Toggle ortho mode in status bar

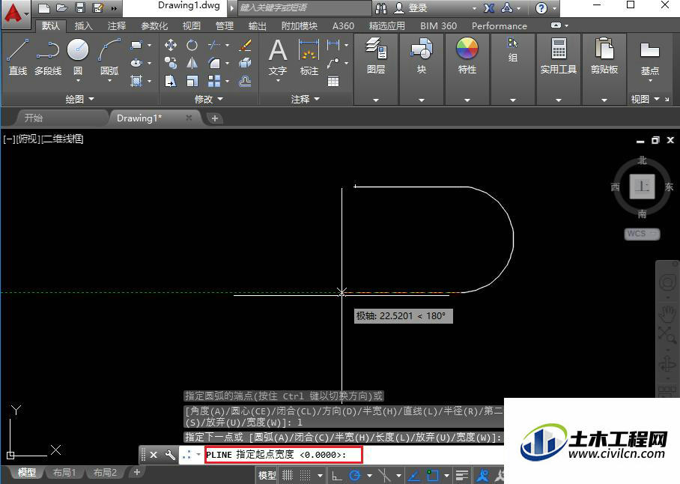337,475
